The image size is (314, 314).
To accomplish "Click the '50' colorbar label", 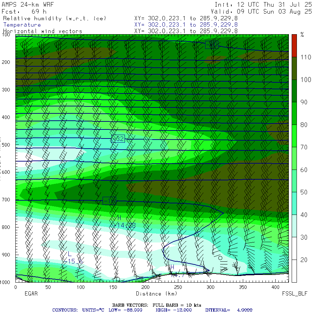I will coord(304,193).
